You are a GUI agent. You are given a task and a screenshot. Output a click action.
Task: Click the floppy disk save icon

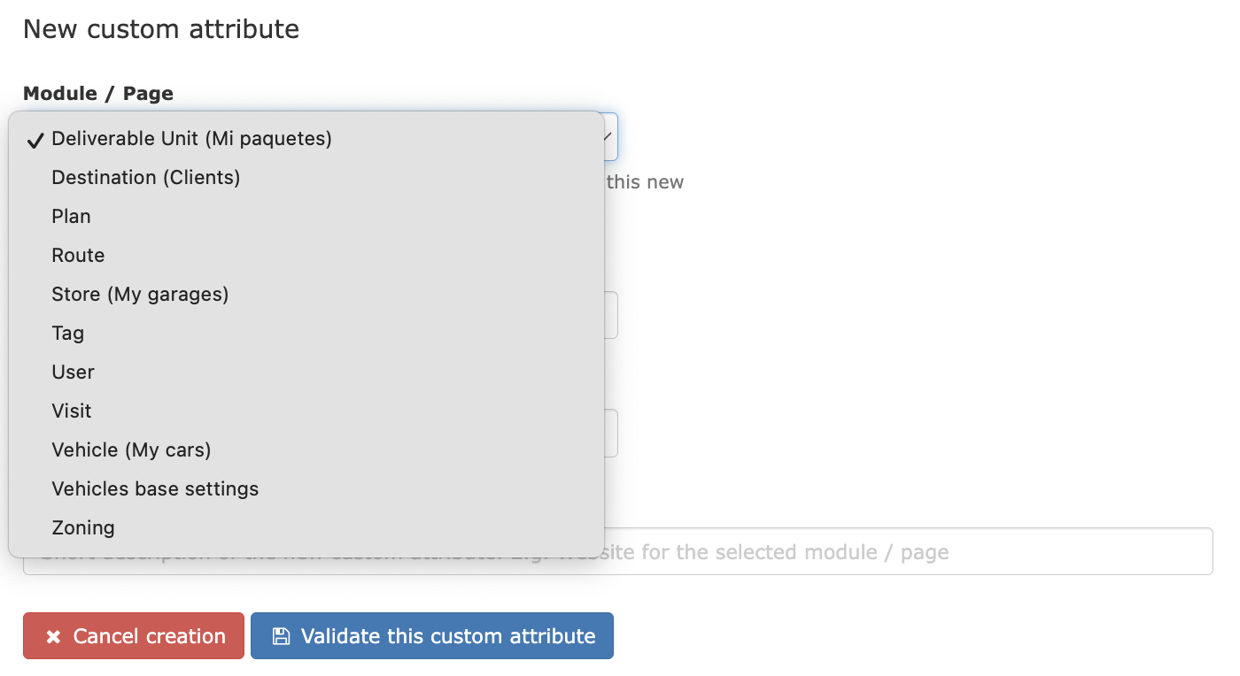coord(281,636)
